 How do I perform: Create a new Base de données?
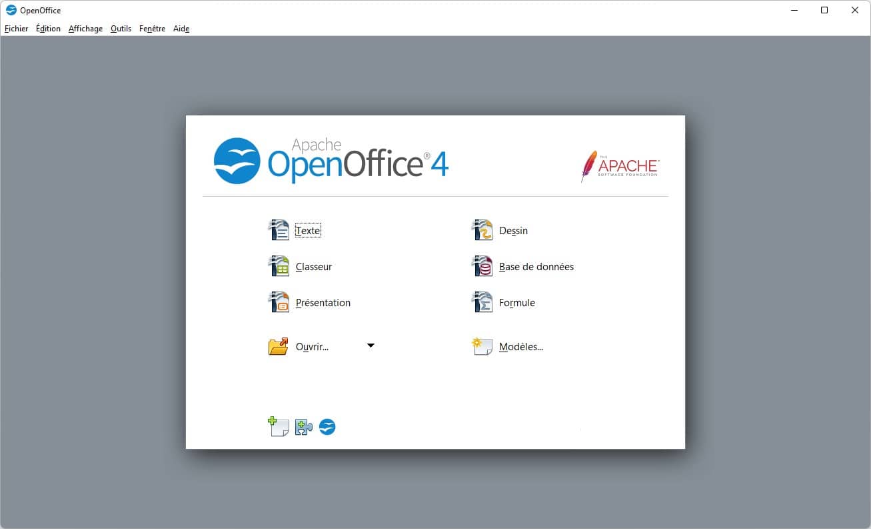tap(536, 267)
